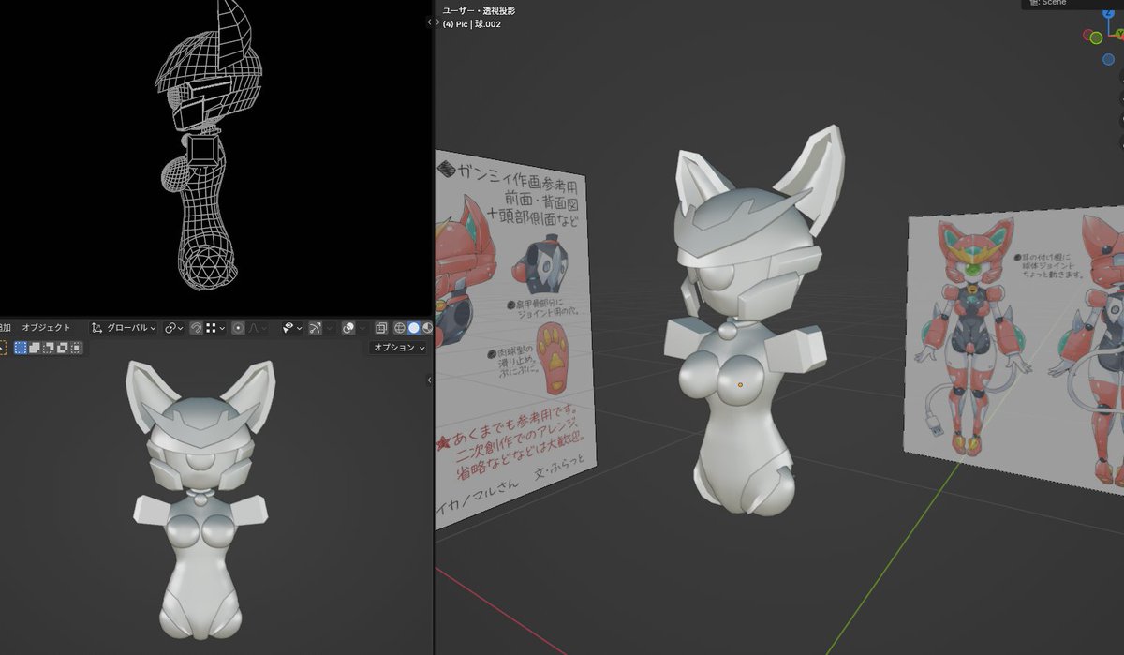
Task: Toggle the snap magnet icon
Action: coord(196,328)
